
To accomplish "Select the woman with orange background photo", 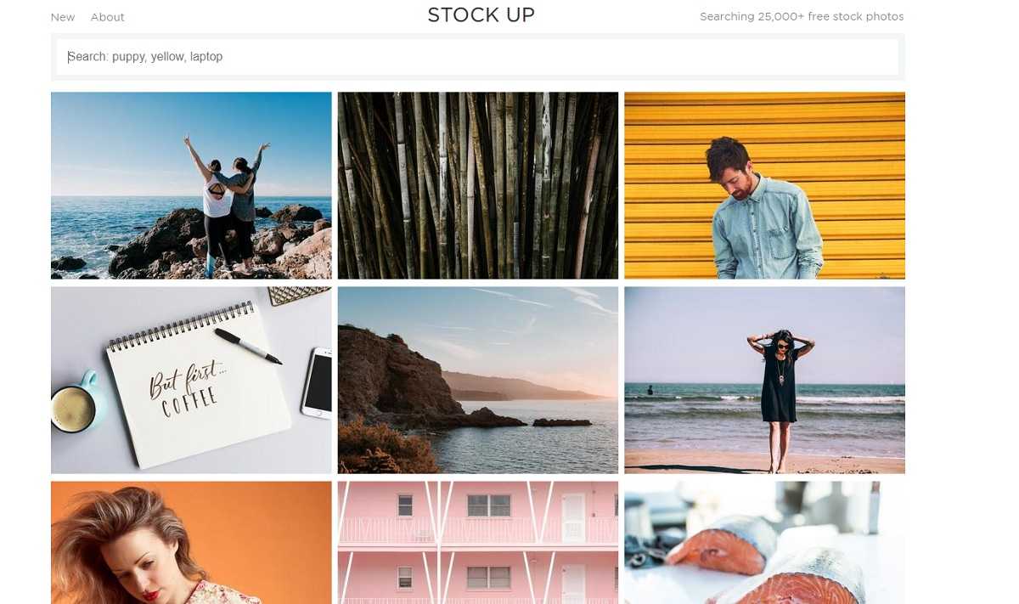I will coord(191,543).
